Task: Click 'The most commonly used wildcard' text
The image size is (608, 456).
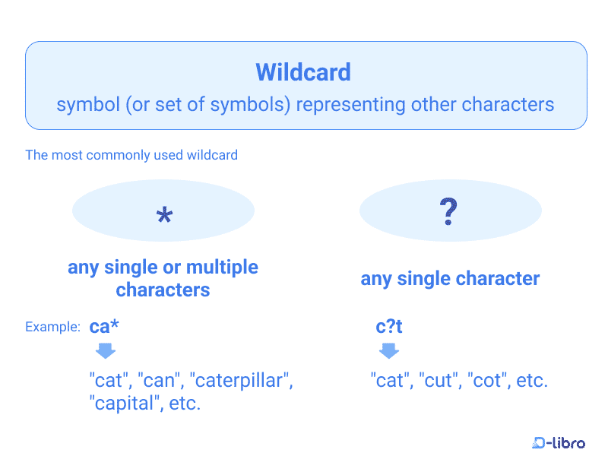Action: [131, 155]
